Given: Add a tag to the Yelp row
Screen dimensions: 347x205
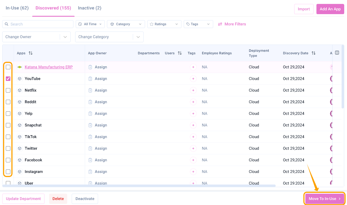Looking at the screenshot, I should point(193,114).
